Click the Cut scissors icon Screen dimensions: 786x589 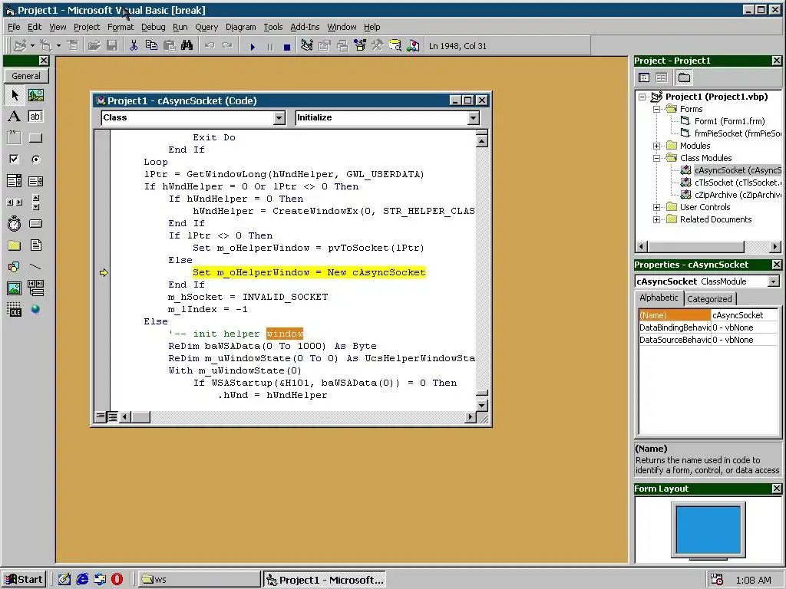coord(134,45)
